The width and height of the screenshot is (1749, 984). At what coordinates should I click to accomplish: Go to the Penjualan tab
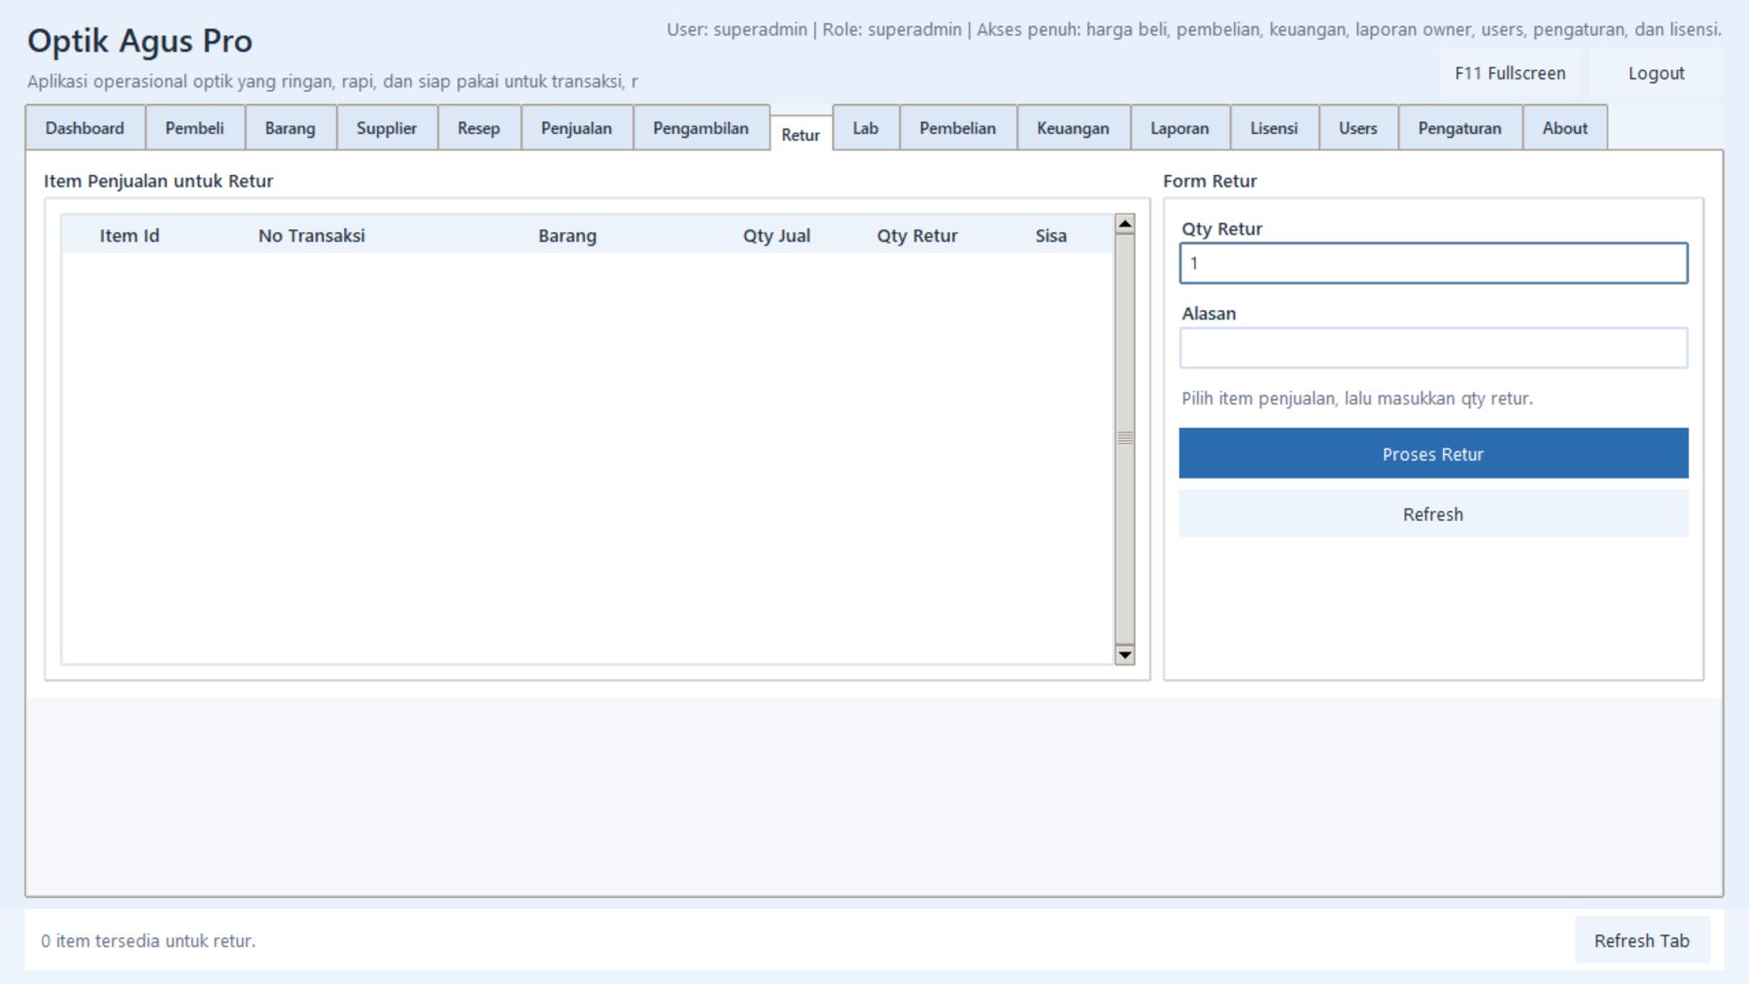point(576,128)
